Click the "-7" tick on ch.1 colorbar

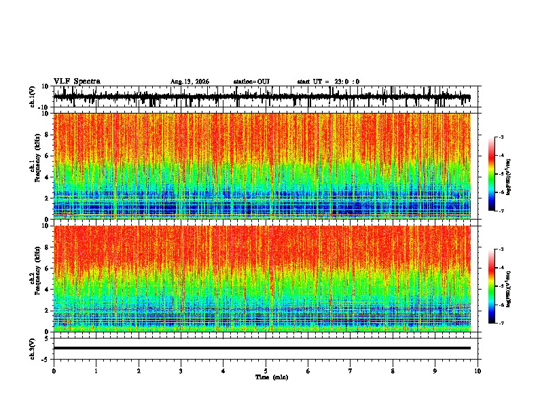pyautogui.click(x=501, y=211)
